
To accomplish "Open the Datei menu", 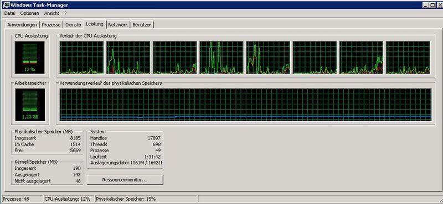I will tap(9, 13).
